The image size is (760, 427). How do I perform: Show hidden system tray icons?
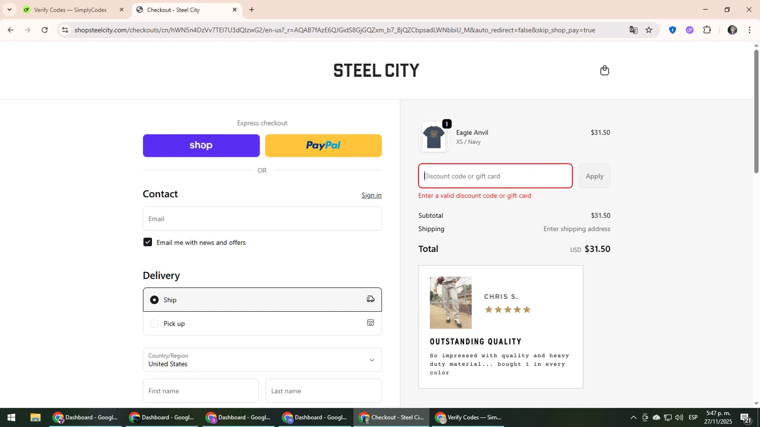click(x=633, y=417)
